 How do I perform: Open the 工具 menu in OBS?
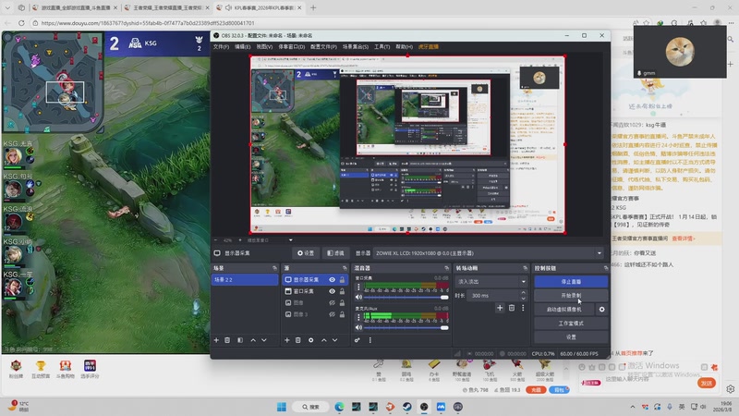pos(382,46)
